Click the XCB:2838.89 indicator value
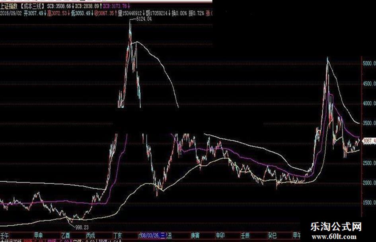 87,6
